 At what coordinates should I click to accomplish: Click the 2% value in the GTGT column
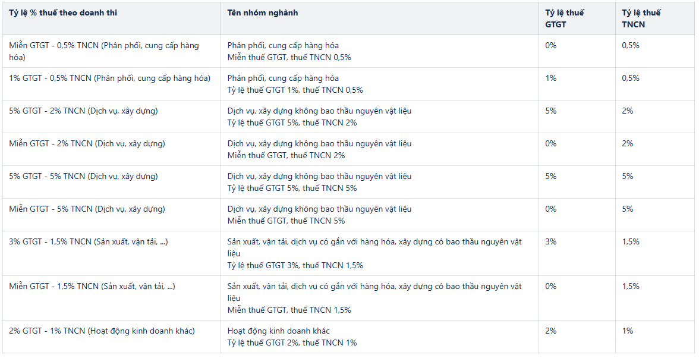click(x=551, y=331)
